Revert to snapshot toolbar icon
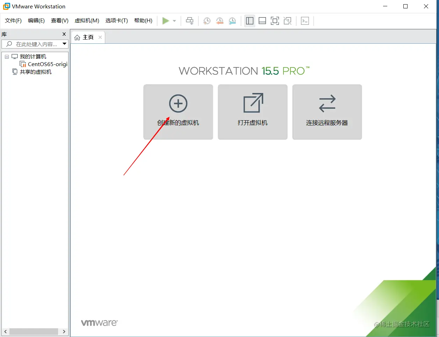The width and height of the screenshot is (439, 337). coord(219,21)
